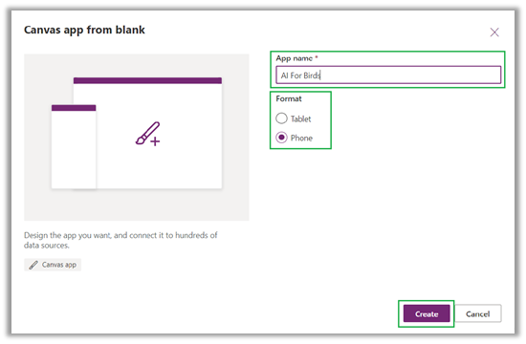Click the App name label
This screenshot has height=344, width=526.
coord(295,58)
